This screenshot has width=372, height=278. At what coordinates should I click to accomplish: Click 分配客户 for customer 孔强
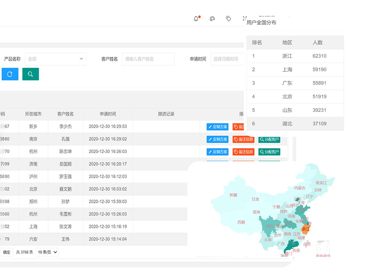click(269, 139)
